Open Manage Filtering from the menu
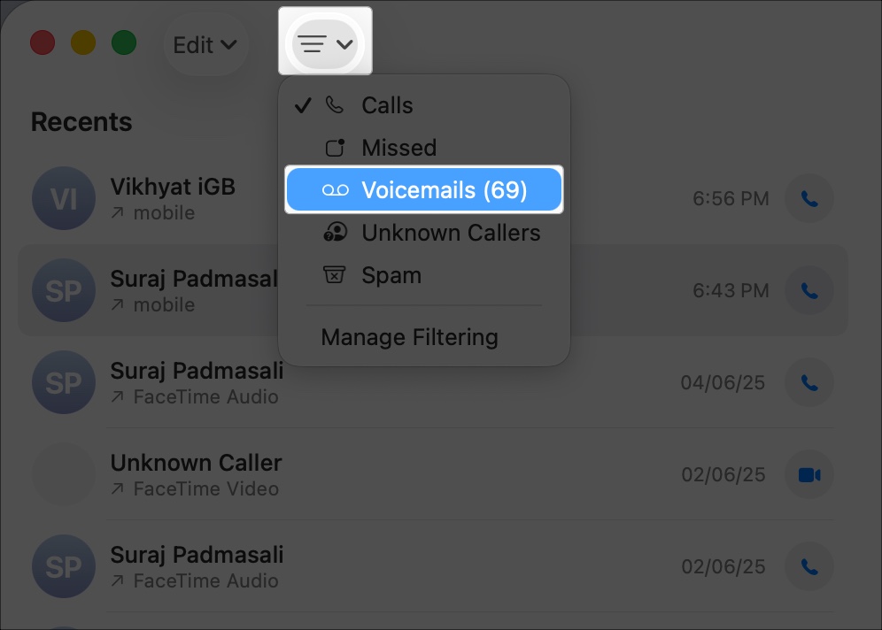 pos(409,336)
